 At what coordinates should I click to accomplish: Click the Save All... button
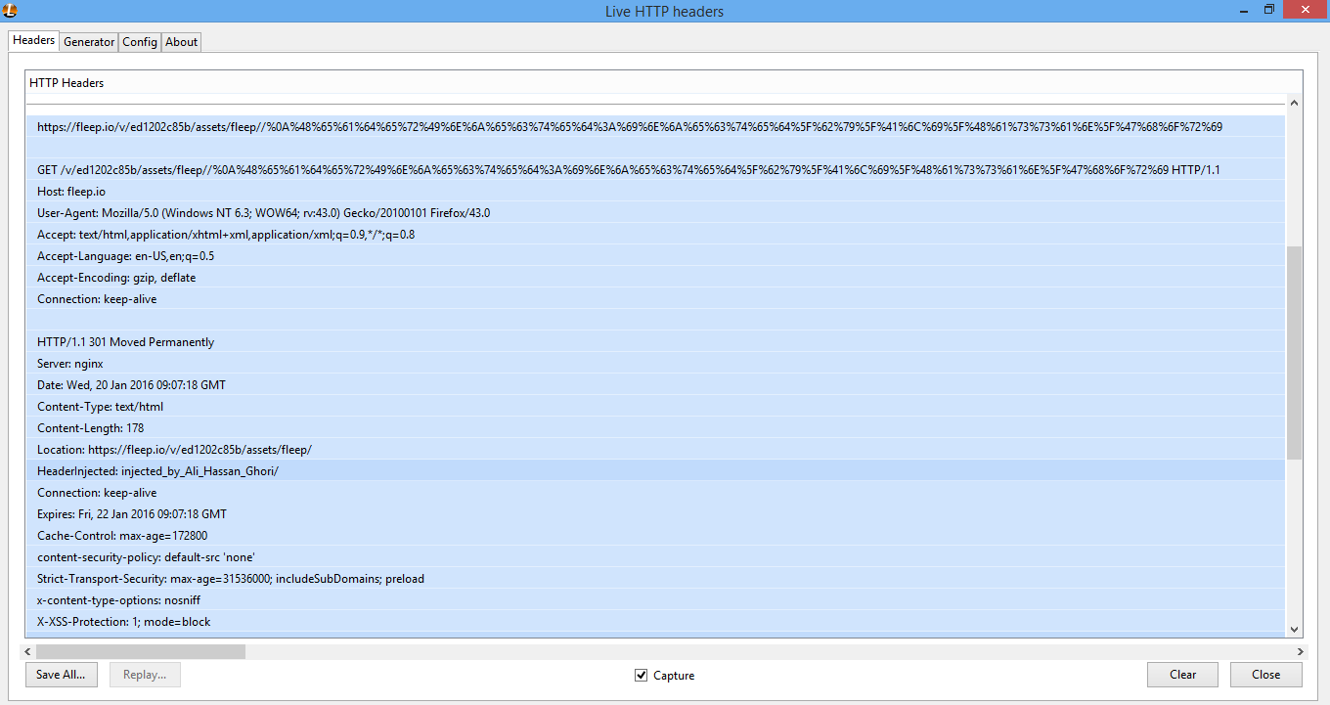tap(61, 675)
